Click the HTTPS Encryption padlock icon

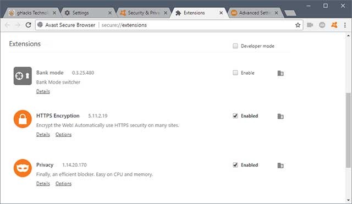(x=23, y=119)
